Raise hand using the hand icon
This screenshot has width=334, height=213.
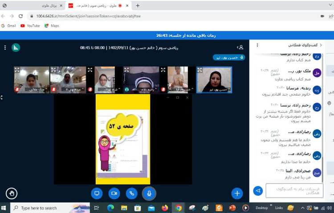(12, 193)
